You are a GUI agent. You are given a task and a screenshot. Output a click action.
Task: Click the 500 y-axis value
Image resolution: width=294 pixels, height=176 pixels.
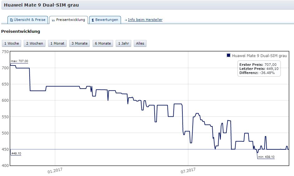pyautogui.click(x=5, y=133)
